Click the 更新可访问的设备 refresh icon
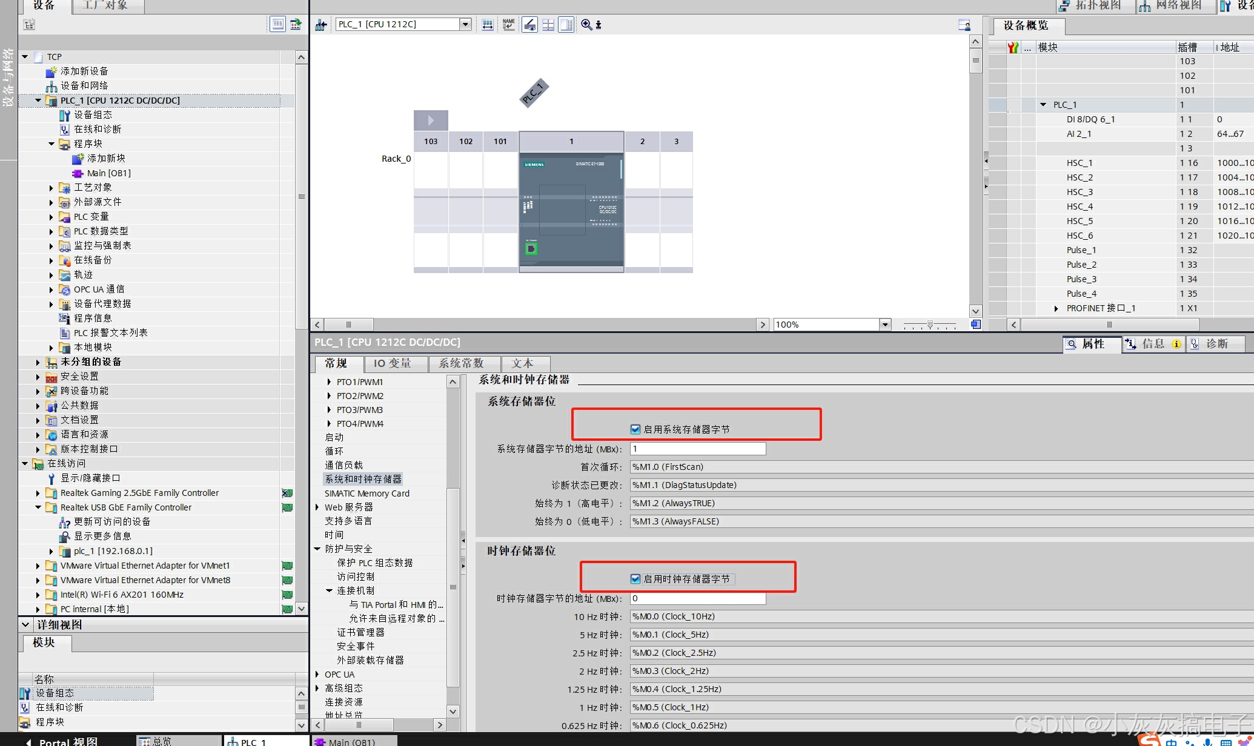 (x=65, y=522)
